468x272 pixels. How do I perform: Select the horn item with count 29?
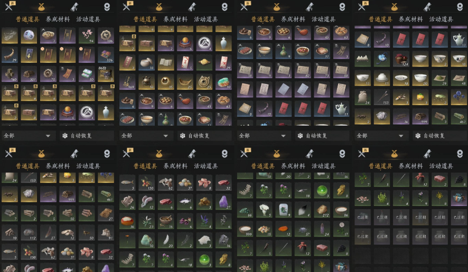point(10,54)
